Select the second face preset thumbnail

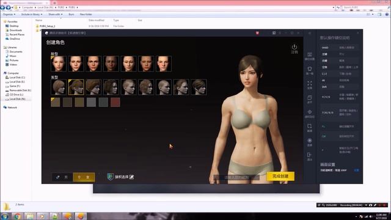tap(76, 64)
